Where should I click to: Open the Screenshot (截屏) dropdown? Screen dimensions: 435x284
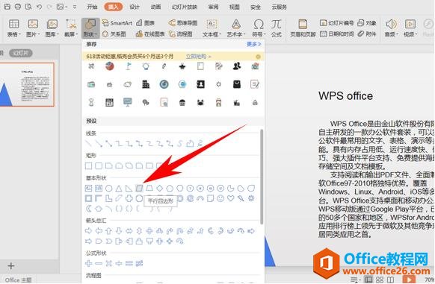click(71, 28)
